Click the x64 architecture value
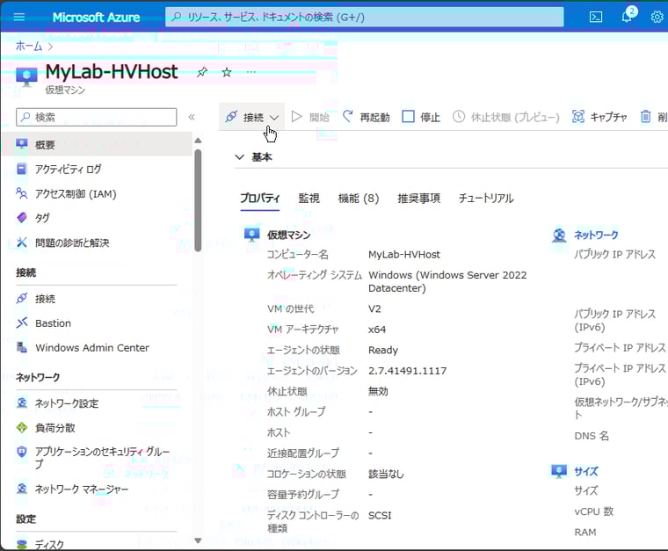This screenshot has width=668, height=551. (377, 330)
